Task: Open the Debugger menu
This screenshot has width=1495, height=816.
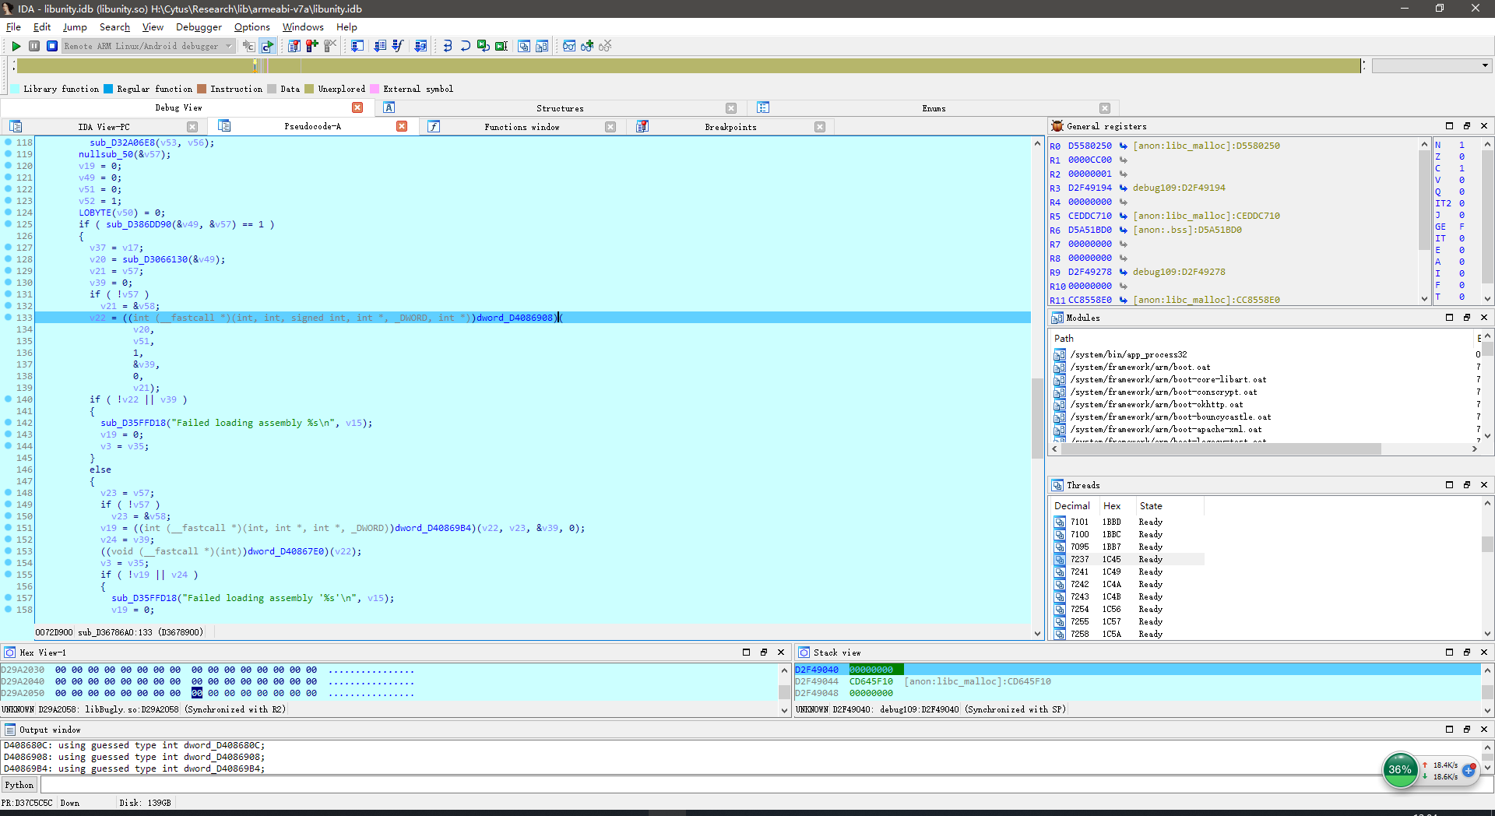Action: click(199, 27)
